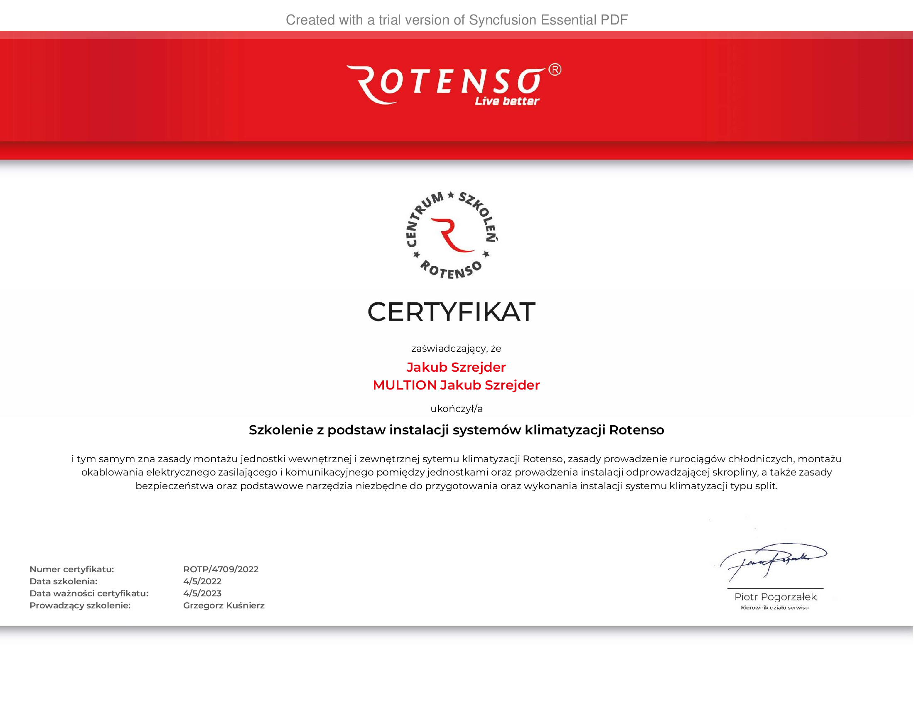Click the Live better slogan text
914x706 pixels.
(x=507, y=101)
